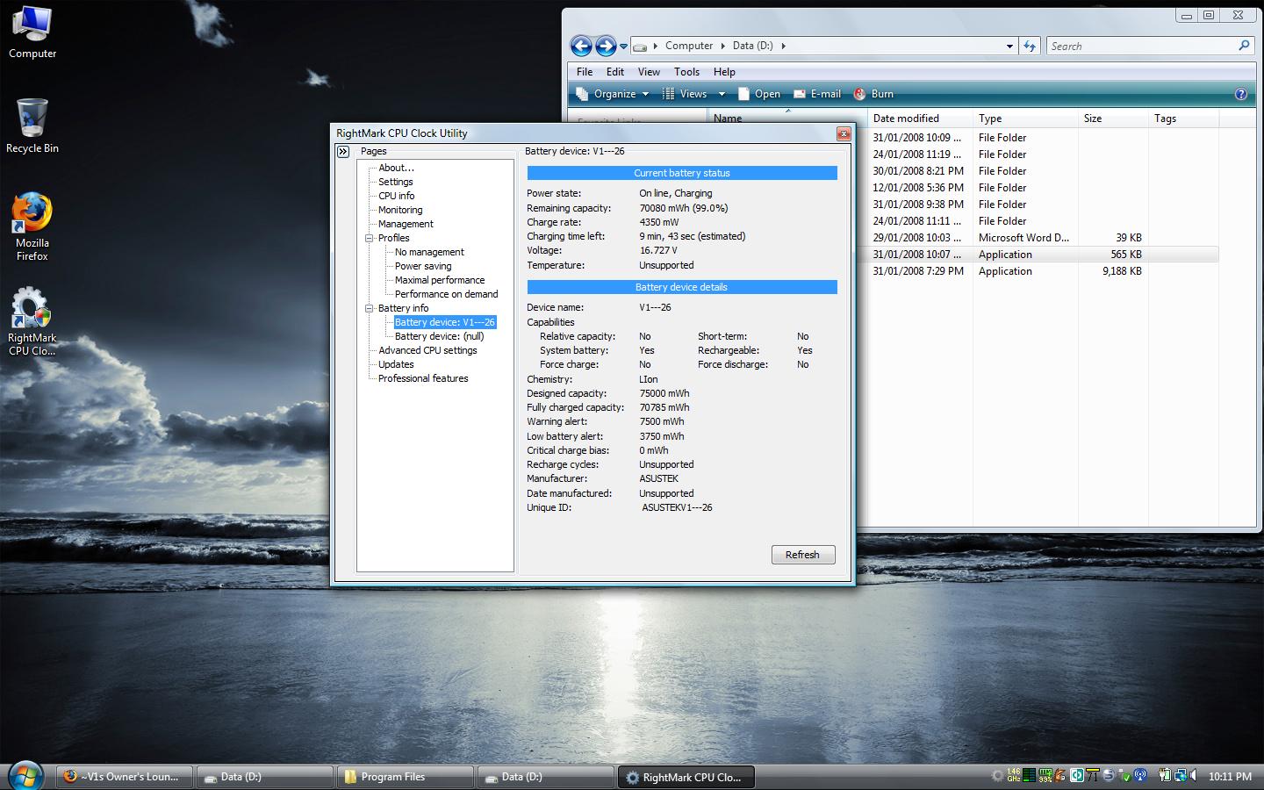Select the CPU info page
The height and width of the screenshot is (790, 1264).
tap(396, 196)
